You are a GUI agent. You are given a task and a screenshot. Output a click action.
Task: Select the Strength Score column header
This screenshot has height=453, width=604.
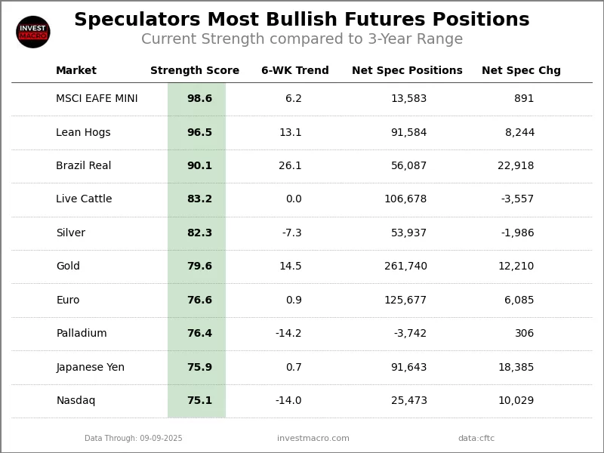click(195, 71)
